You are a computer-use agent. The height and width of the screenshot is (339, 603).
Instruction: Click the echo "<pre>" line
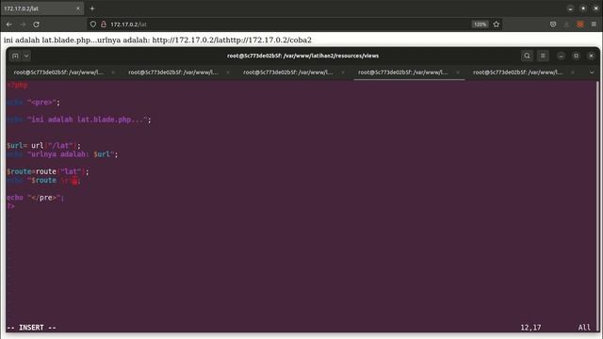pyautogui.click(x=34, y=103)
